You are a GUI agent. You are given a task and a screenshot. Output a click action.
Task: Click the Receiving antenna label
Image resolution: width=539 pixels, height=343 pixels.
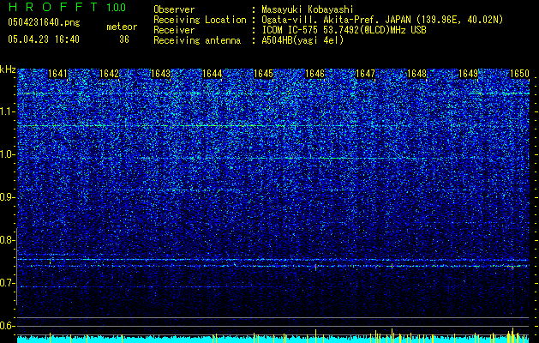(x=197, y=40)
